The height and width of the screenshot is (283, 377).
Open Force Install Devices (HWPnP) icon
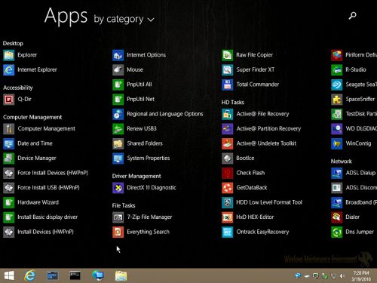(9, 173)
